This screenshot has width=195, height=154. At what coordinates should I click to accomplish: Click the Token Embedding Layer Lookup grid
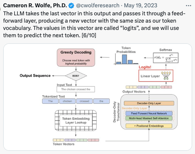coord(76,120)
